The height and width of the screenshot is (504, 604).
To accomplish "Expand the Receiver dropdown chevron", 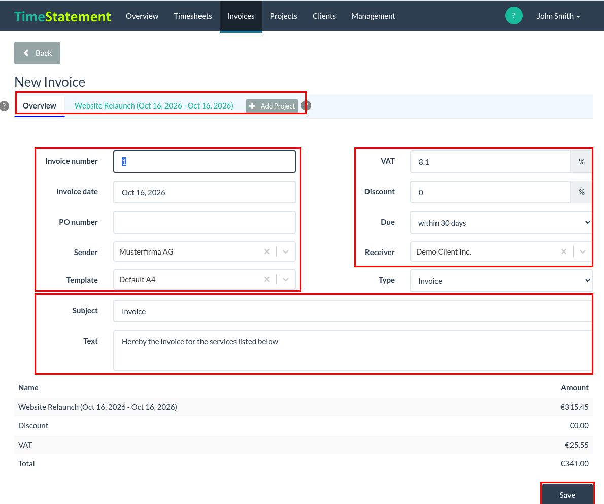I will (x=583, y=251).
